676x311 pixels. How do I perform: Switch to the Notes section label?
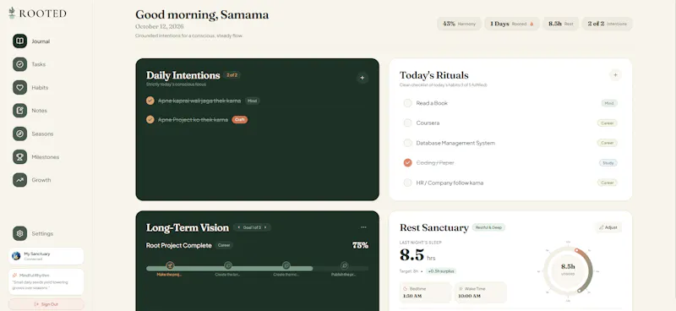coord(39,111)
